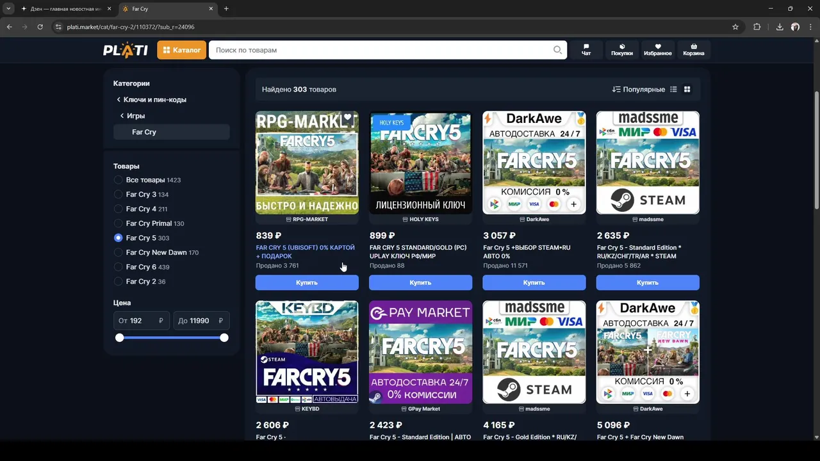Switch to list view icon
Screen dimensions: 820x461
[673, 90]
